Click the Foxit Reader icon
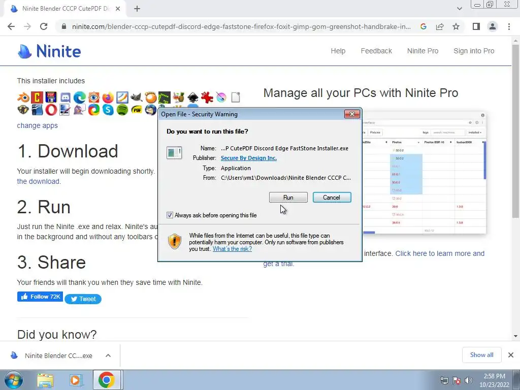The image size is (520, 390). [122, 97]
